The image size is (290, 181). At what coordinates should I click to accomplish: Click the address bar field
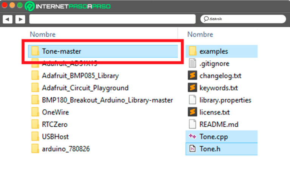click(112, 19)
